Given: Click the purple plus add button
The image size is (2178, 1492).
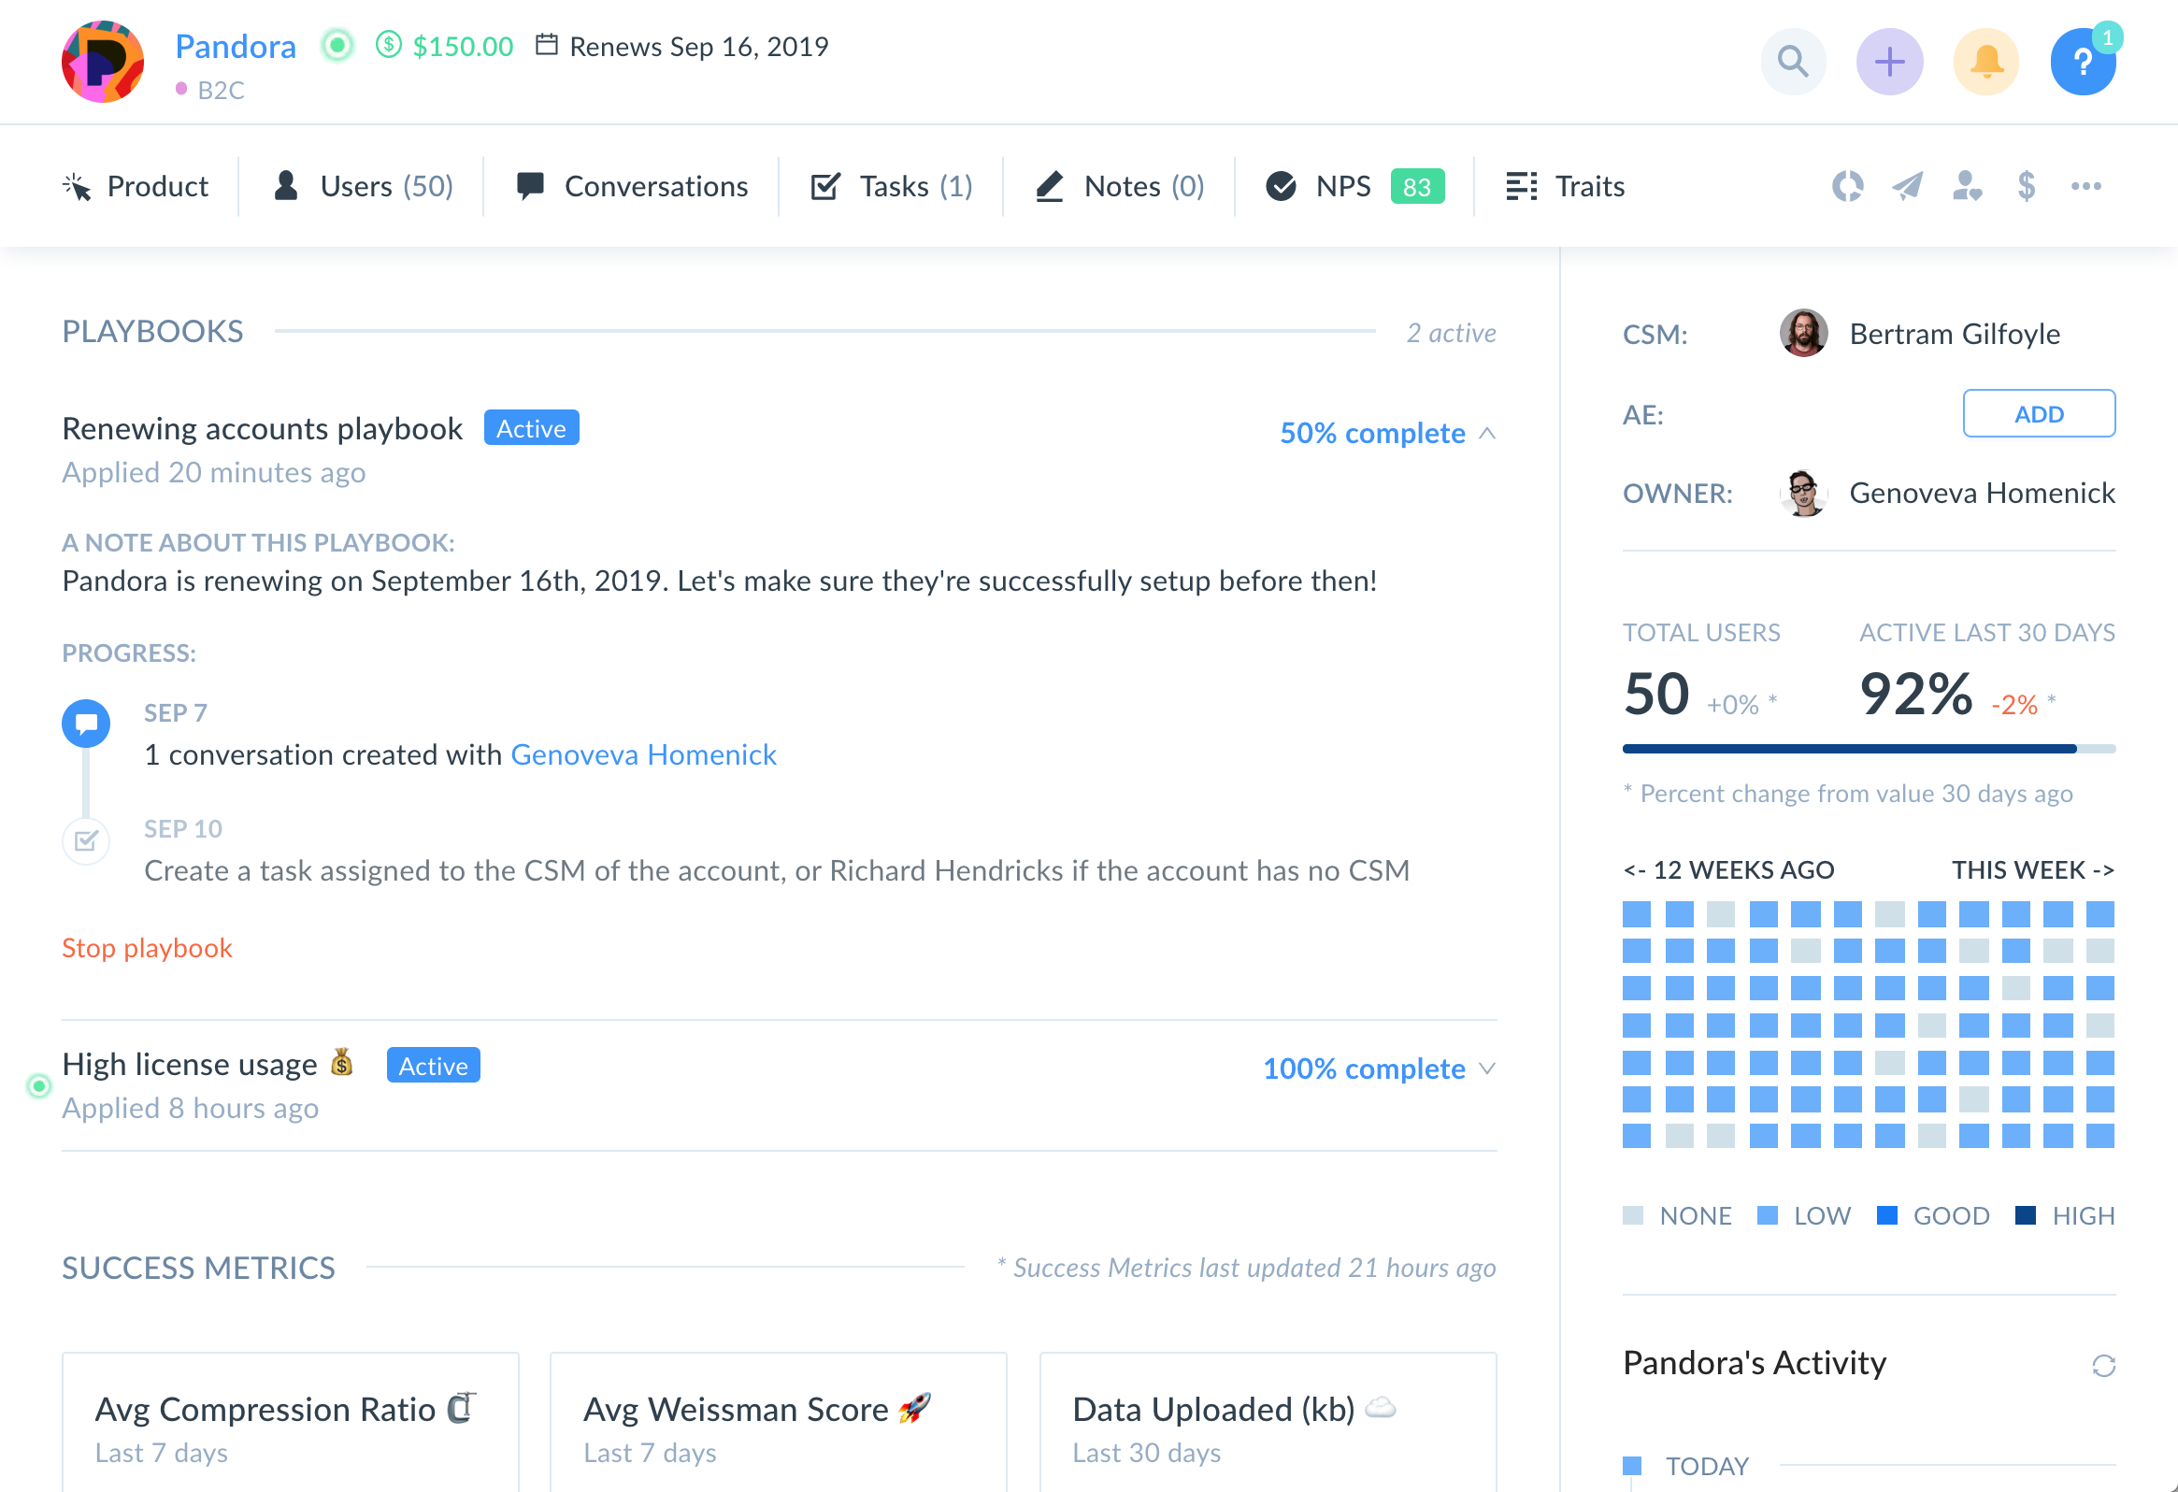Looking at the screenshot, I should (x=1888, y=62).
